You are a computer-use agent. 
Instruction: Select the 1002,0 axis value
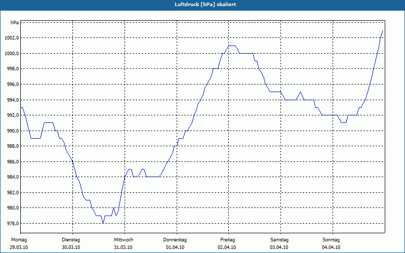coord(12,38)
